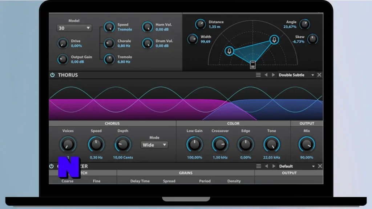Click the Drum Vol. knob
372x209 pixels.
point(147,44)
